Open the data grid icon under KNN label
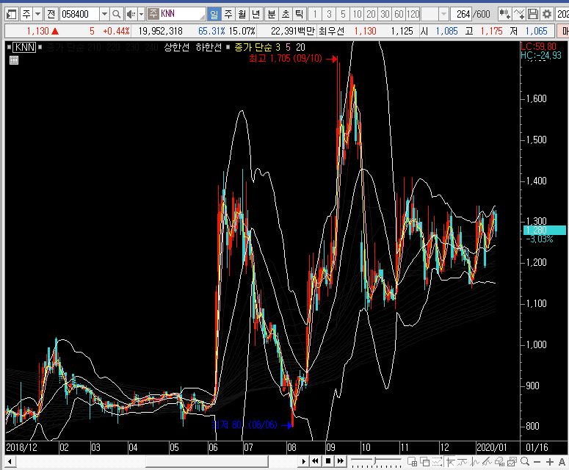The image size is (569, 470). pos(14,60)
